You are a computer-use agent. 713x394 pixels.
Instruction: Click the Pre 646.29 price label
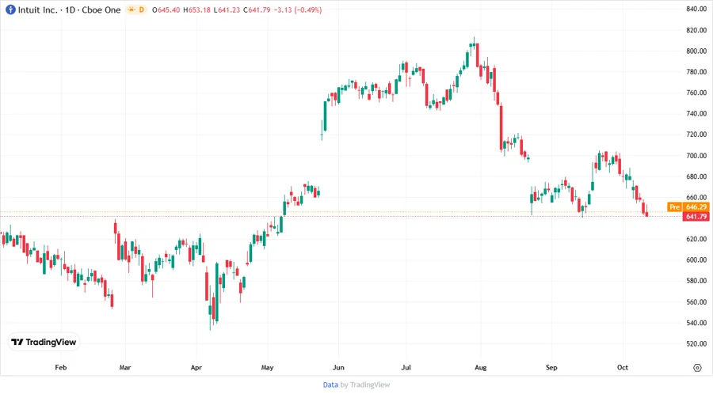tap(688, 207)
